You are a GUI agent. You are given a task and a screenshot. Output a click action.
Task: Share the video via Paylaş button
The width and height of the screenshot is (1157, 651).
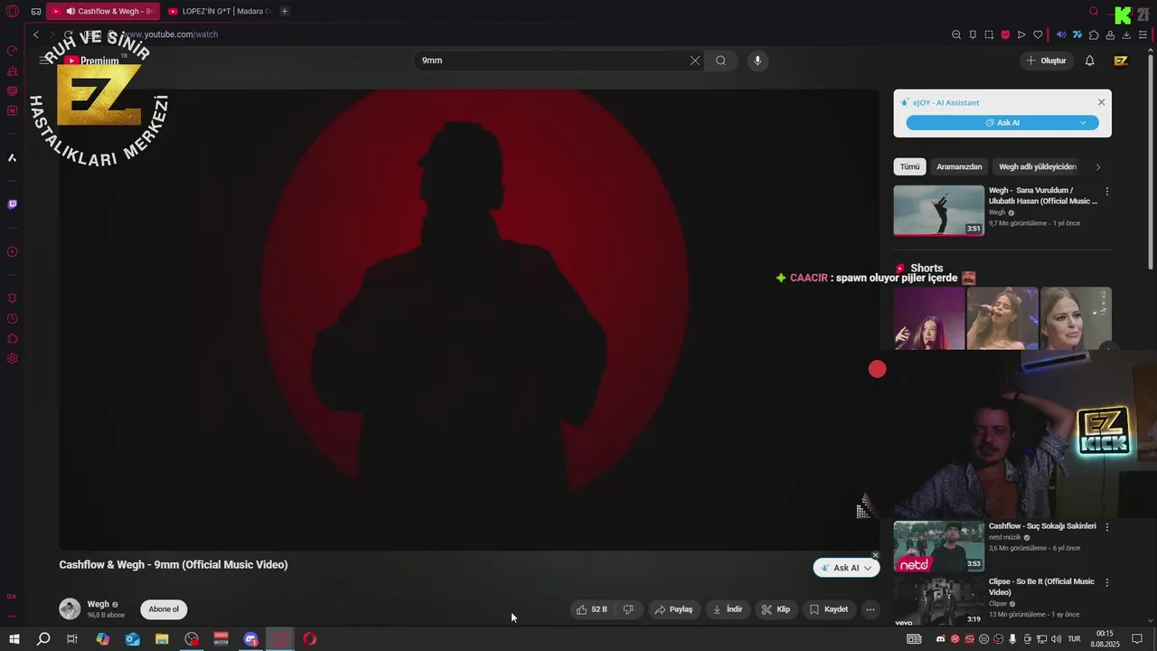673,609
